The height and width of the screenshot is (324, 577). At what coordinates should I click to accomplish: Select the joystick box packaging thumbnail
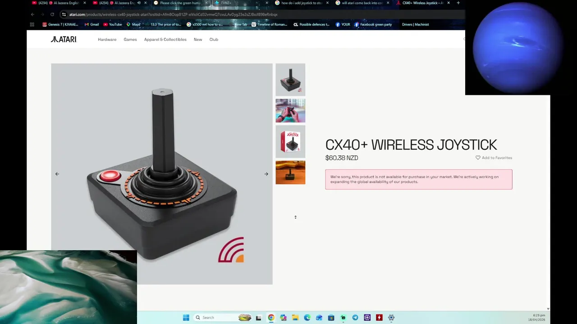pos(290,142)
